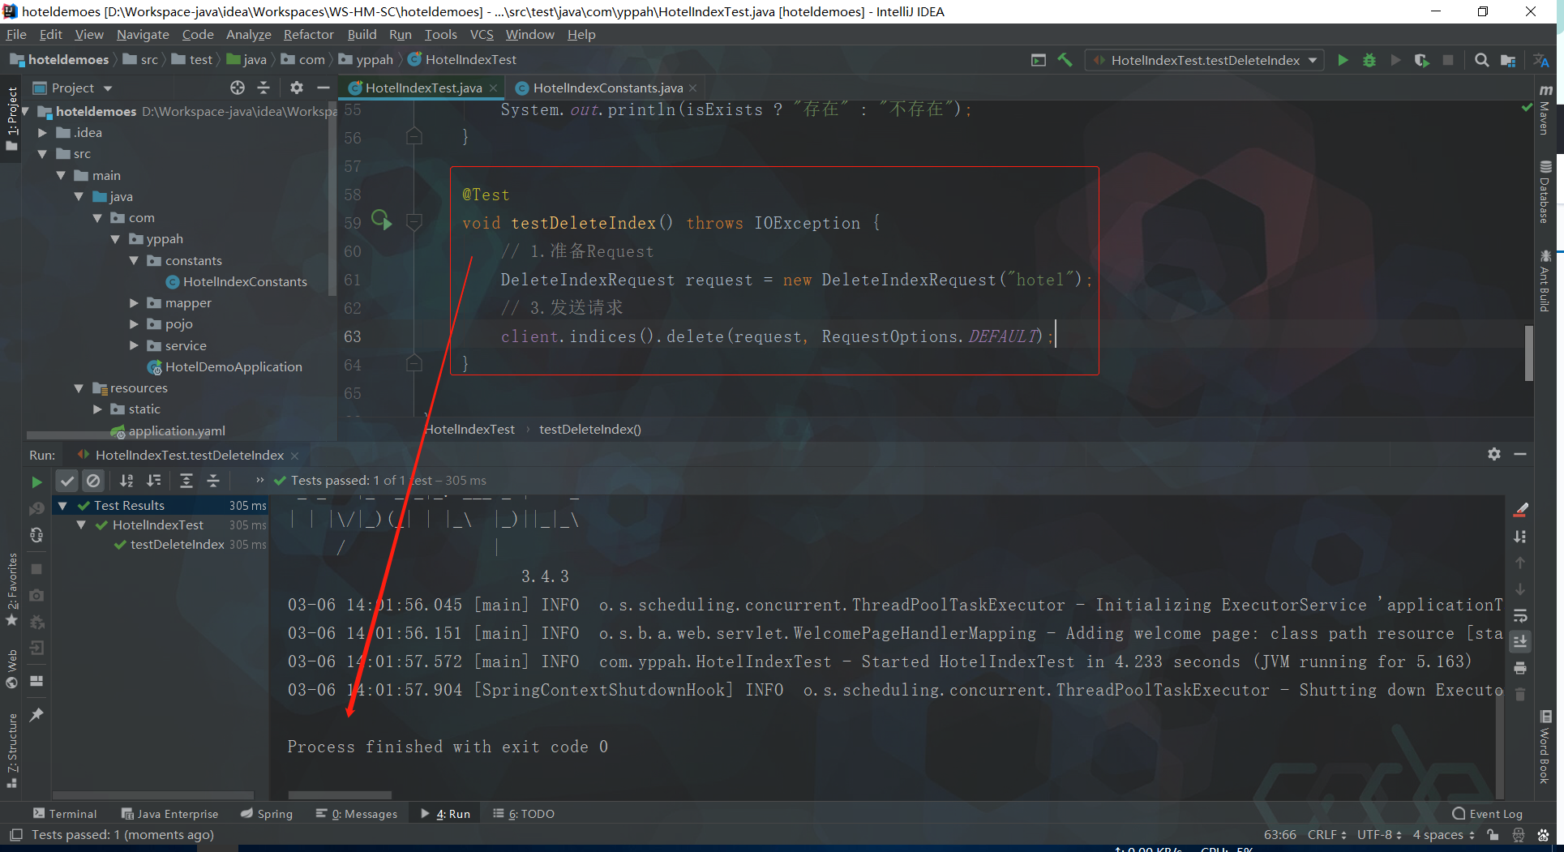Open the Terminal tool tab
Image resolution: width=1564 pixels, height=852 pixels.
coord(65,814)
